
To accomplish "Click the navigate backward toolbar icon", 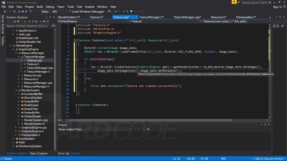I will coord(4,12).
